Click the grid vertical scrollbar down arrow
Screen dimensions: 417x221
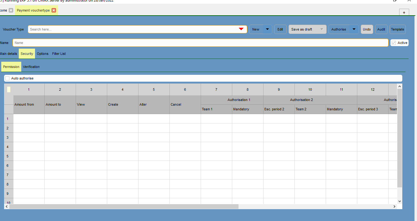tap(399, 201)
